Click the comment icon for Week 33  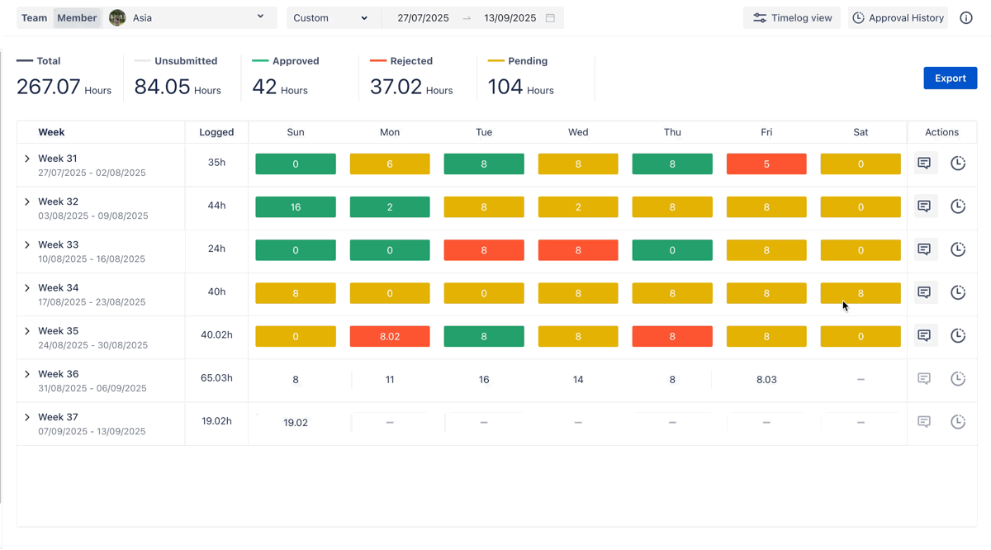(924, 249)
